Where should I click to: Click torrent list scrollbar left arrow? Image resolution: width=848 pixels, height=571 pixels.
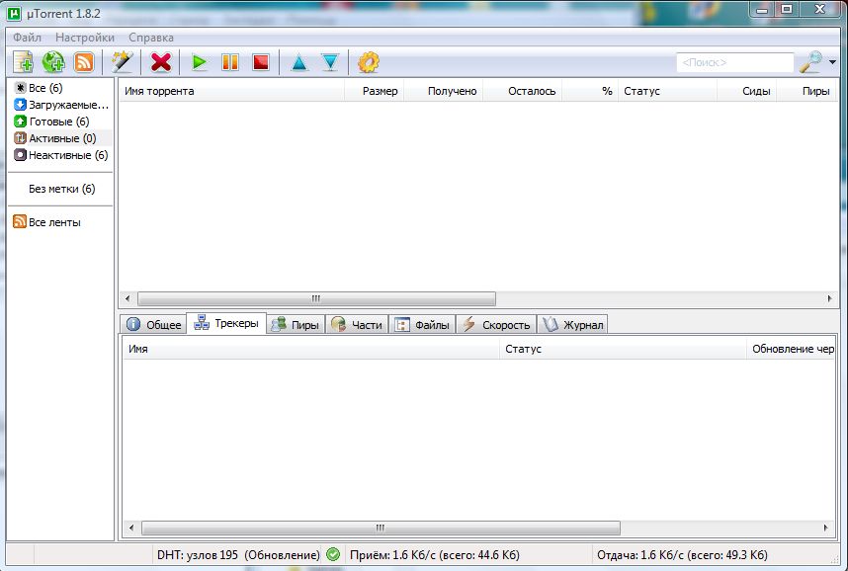click(x=127, y=298)
